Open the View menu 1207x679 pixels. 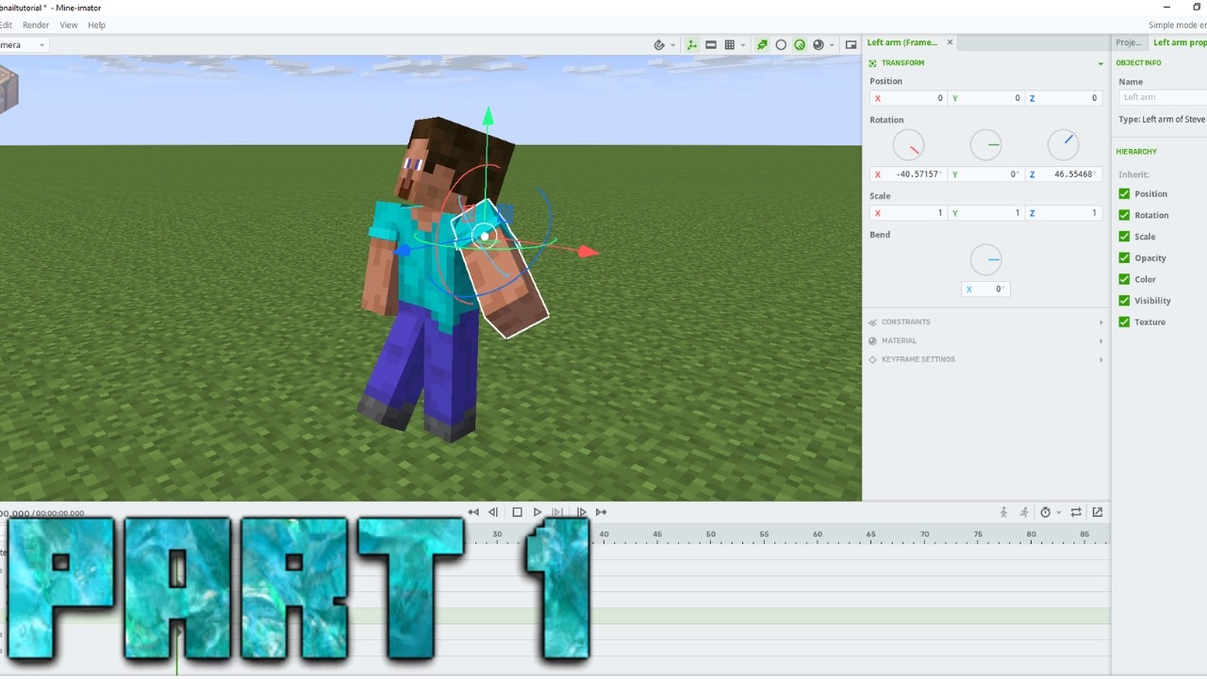click(x=69, y=25)
